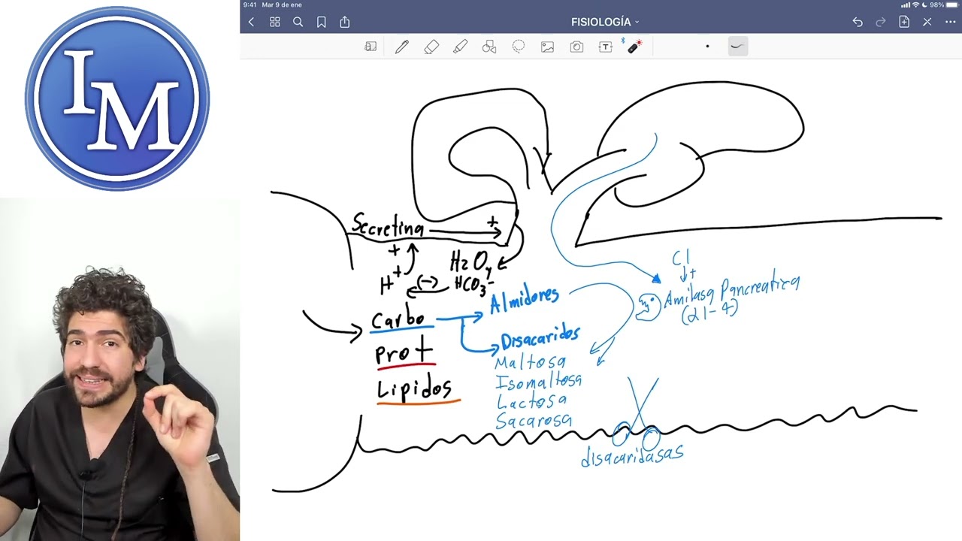Click the presenter webcam video
The width and height of the screenshot is (962, 541).
(x=119, y=370)
